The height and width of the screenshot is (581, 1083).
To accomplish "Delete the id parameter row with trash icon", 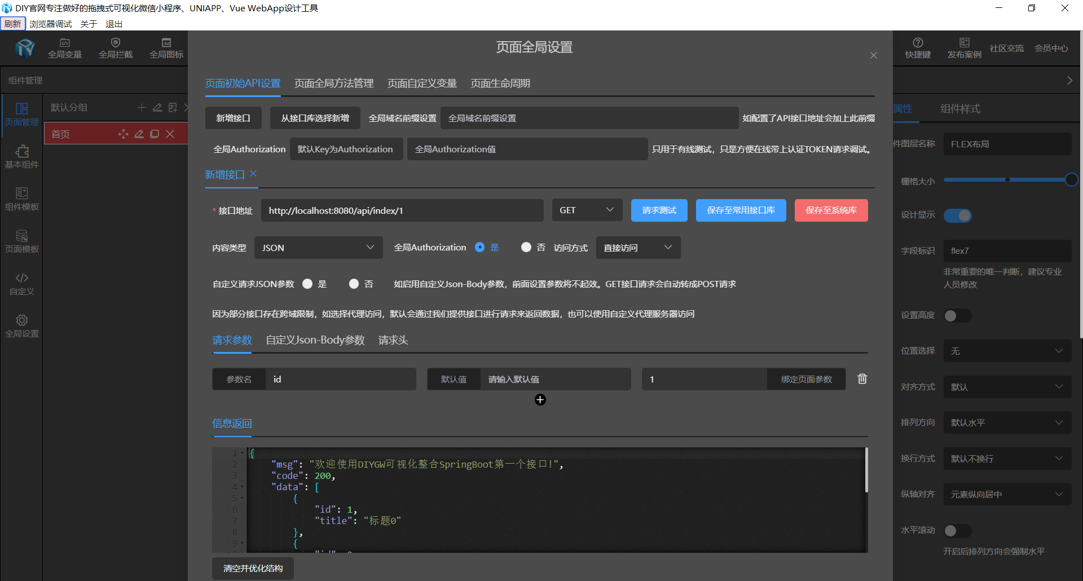I will click(862, 378).
